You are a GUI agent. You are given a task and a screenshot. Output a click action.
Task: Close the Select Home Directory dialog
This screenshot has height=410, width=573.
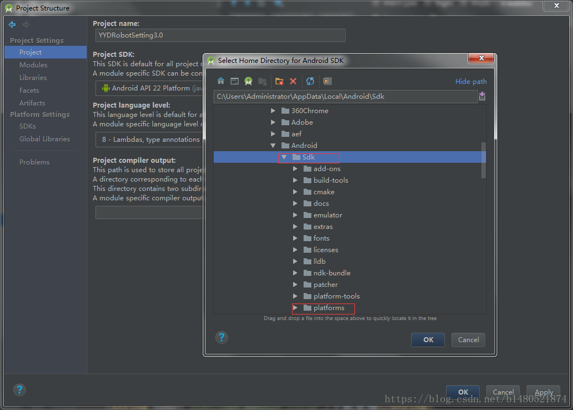(x=481, y=58)
